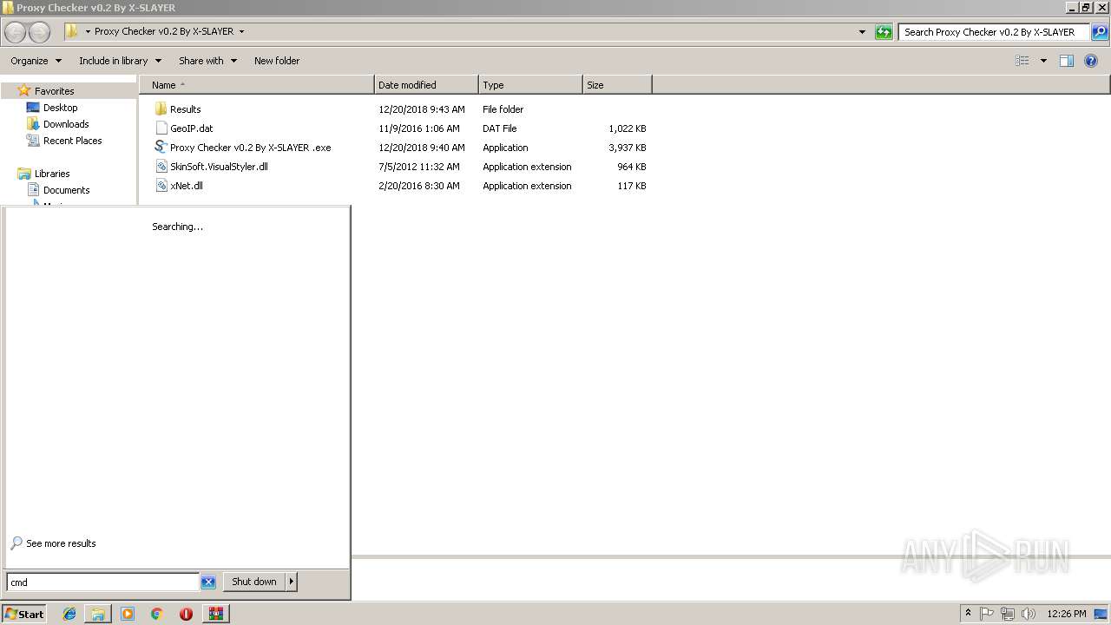Viewport: 1111px width, 625px height.
Task: Launch Internet Explorer from the taskbar
Action: coord(69,614)
